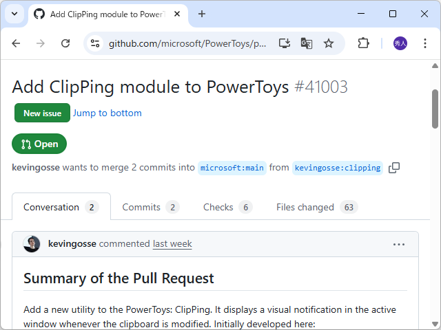The width and height of the screenshot is (441, 330).
Task: Open the microsoft:main branch link
Action: point(232,168)
